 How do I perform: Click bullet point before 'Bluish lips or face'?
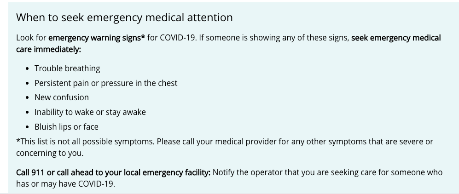coord(28,127)
